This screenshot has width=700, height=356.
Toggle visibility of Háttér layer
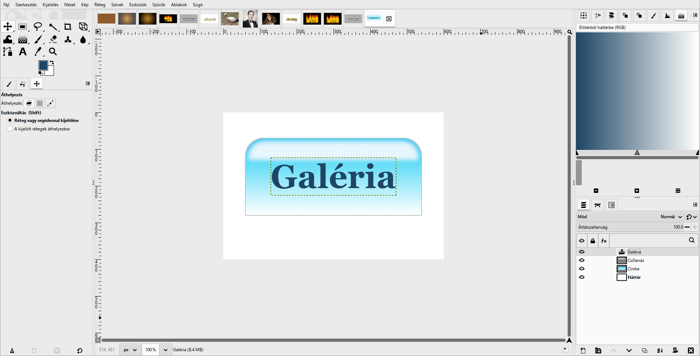coord(582,277)
